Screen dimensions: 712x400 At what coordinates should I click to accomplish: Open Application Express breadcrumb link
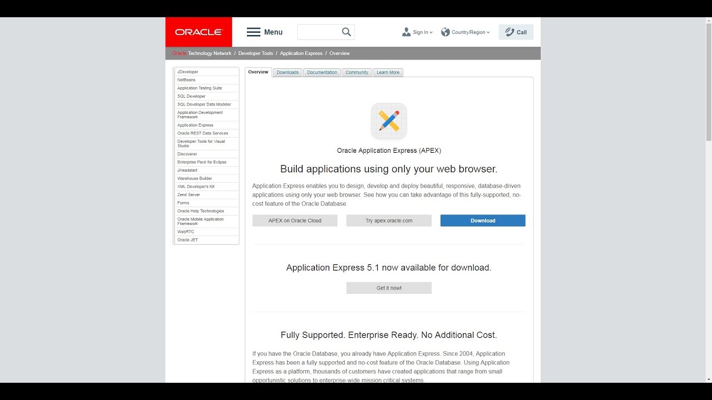click(301, 53)
